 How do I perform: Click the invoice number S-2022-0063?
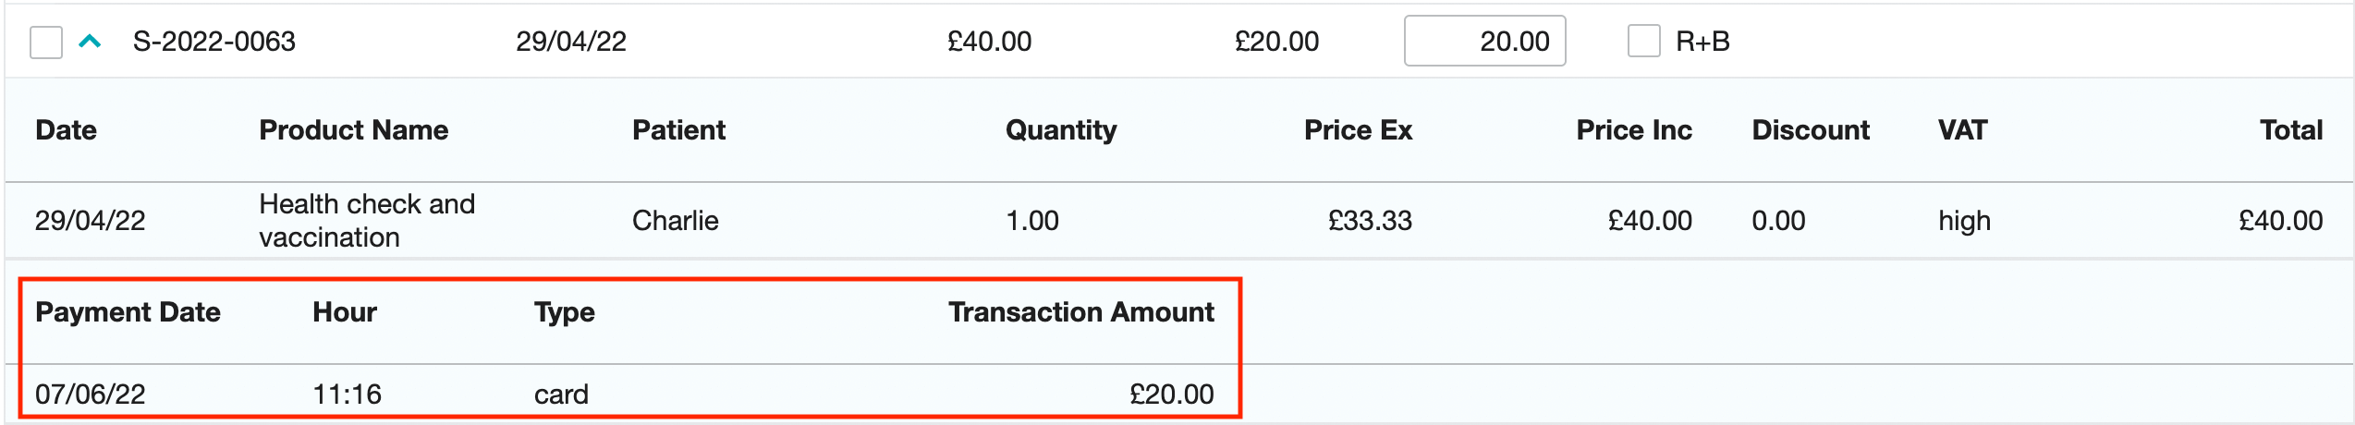coord(214,42)
